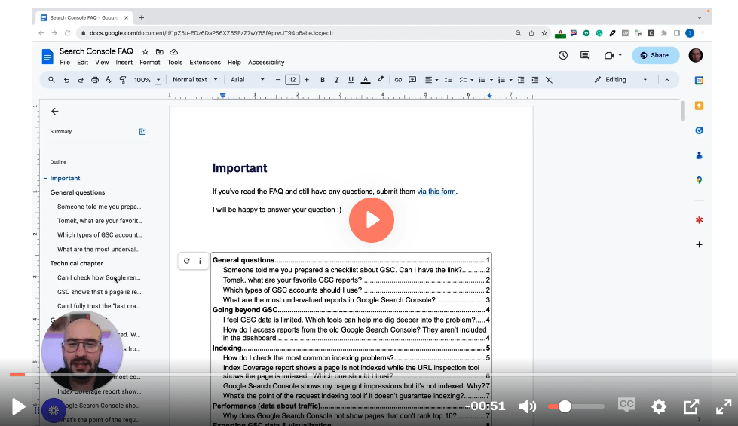The width and height of the screenshot is (738, 426).
Task: Add a comment from the toolbar
Action: point(412,80)
